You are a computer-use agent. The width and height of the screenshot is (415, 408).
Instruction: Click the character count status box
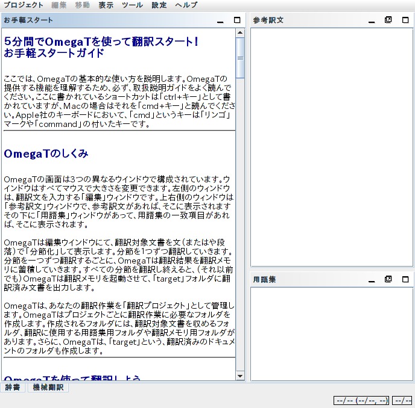402,401
